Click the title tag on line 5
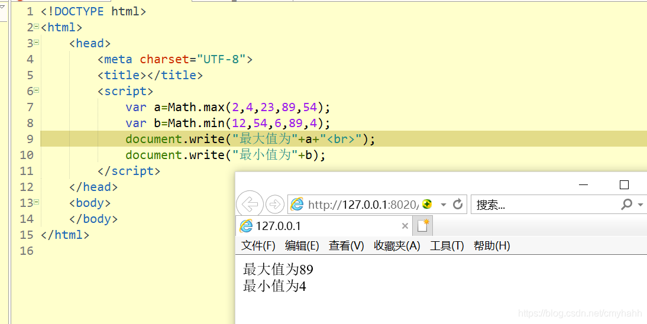The width and height of the screenshot is (647, 324). [x=150, y=75]
